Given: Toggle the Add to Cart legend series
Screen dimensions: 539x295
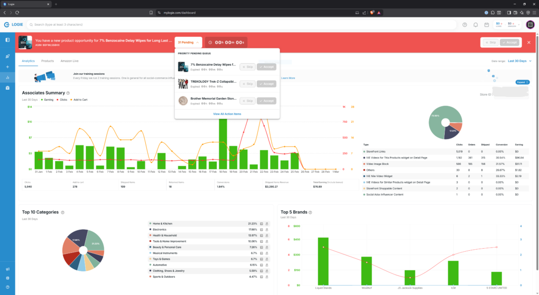Looking at the screenshot, I should [79, 99].
